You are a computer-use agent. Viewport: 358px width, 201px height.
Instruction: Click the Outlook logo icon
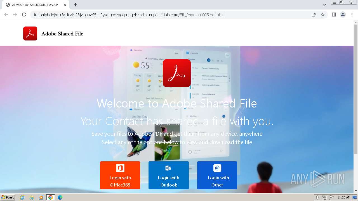tap(168, 168)
